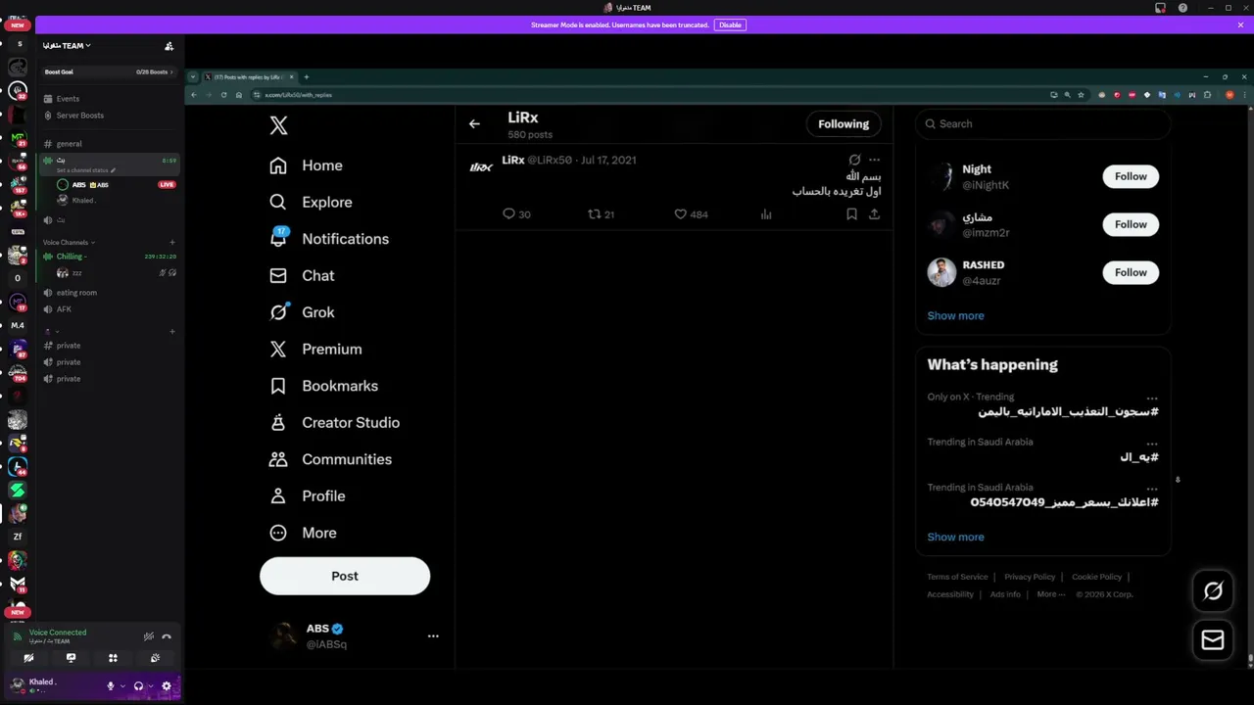View analytics for the LiRx post
This screenshot has width=1254, height=705.
point(766,213)
